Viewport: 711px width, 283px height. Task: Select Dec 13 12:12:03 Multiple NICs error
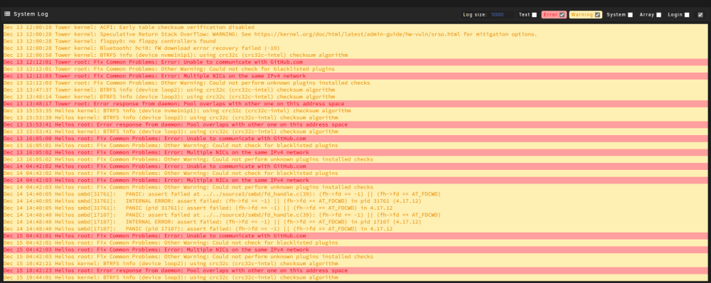pyautogui.click(x=355, y=76)
